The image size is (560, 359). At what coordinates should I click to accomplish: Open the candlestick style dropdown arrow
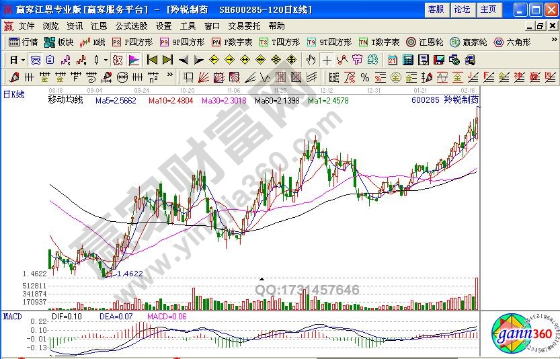point(106,59)
